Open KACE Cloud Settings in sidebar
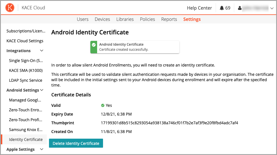The width and height of the screenshot is (277, 155). click(25, 41)
